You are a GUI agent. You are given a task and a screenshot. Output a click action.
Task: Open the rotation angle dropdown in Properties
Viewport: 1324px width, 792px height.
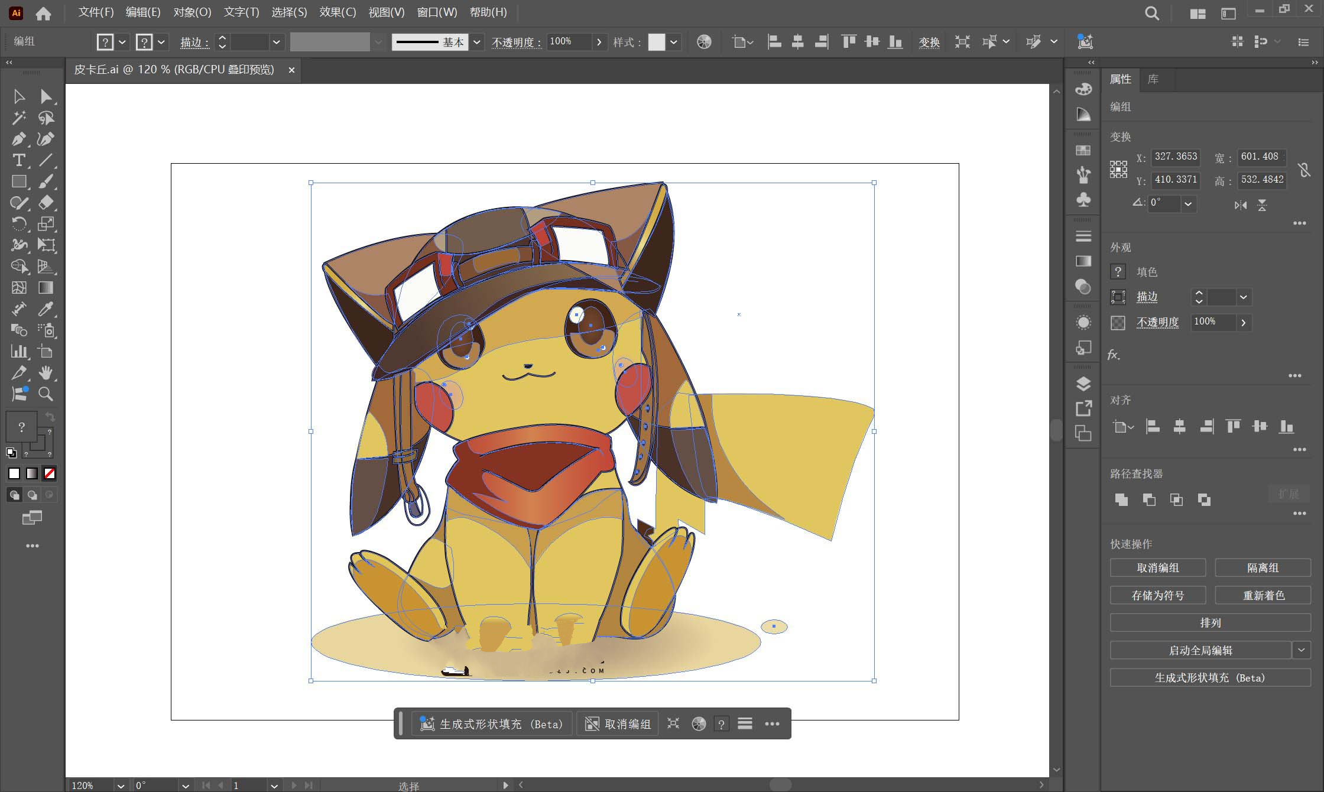pyautogui.click(x=1189, y=204)
